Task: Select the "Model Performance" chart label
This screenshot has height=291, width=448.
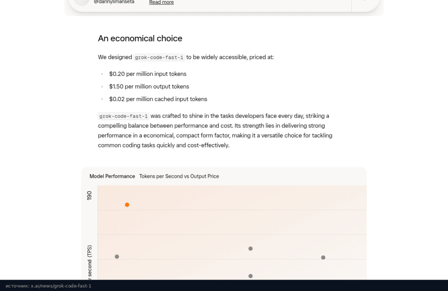Action: click(x=112, y=177)
